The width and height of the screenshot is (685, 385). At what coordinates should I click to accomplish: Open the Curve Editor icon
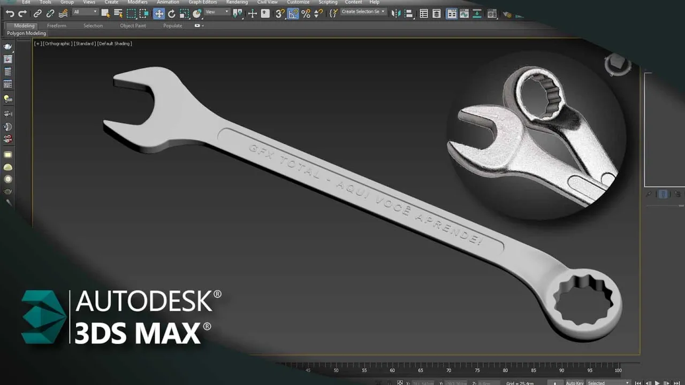464,13
